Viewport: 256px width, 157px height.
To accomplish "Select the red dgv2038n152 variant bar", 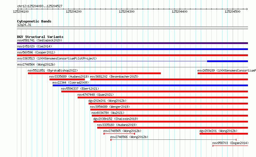I will pos(171,122).
